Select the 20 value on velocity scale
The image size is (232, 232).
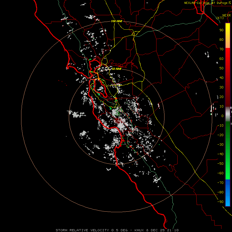221,97
